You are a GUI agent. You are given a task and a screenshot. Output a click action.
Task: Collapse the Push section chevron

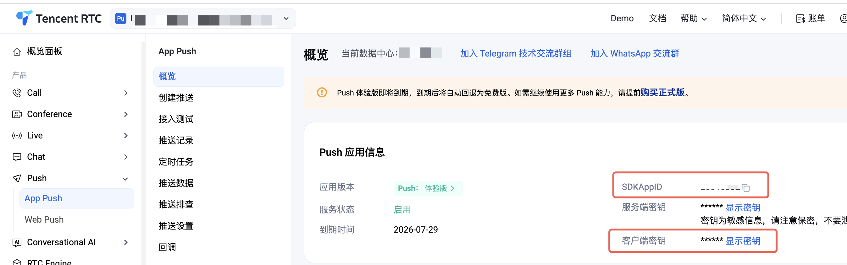point(125,179)
